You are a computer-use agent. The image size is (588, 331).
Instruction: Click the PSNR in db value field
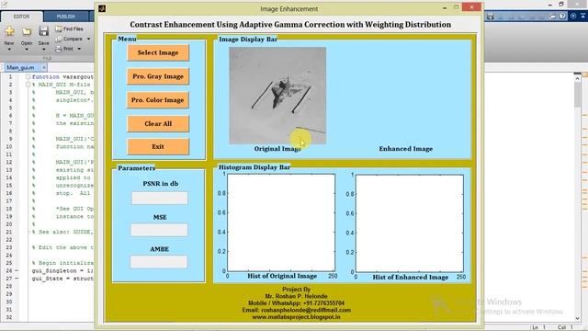tap(160, 199)
